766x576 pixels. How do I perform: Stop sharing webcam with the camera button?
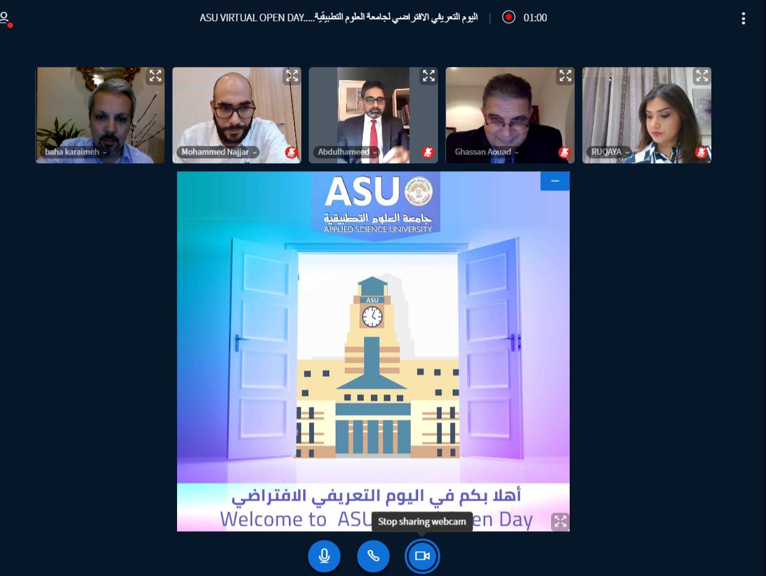[422, 556]
